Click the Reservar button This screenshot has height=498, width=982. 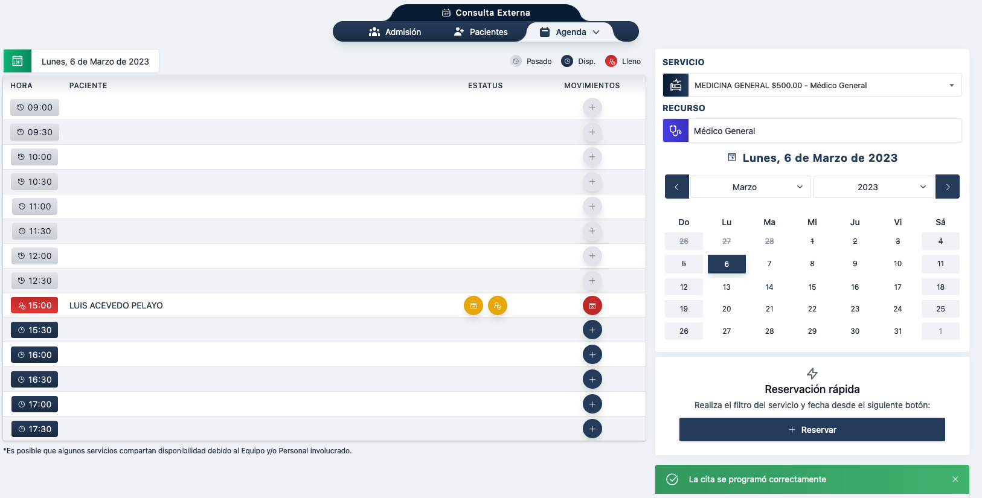pos(812,430)
